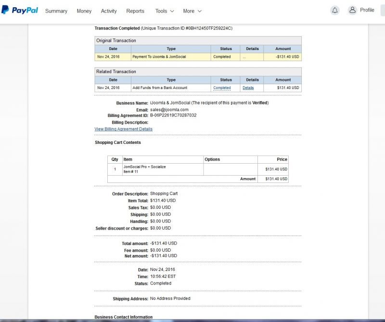Image resolution: width=385 pixels, height=322 pixels.
Task: Click the JomSocial Pro + Socialize item
Action: click(x=145, y=167)
